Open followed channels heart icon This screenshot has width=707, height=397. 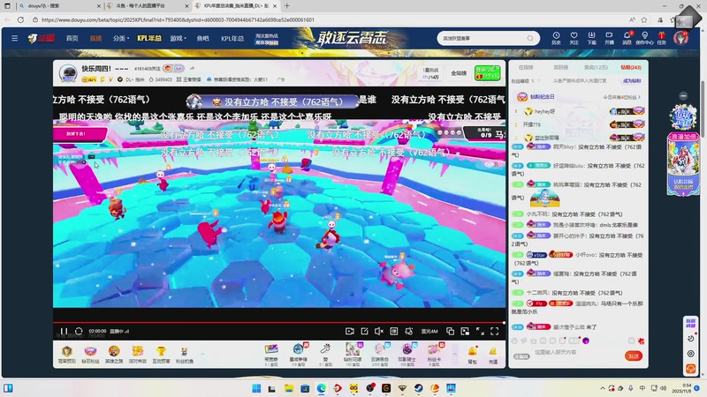click(x=574, y=38)
